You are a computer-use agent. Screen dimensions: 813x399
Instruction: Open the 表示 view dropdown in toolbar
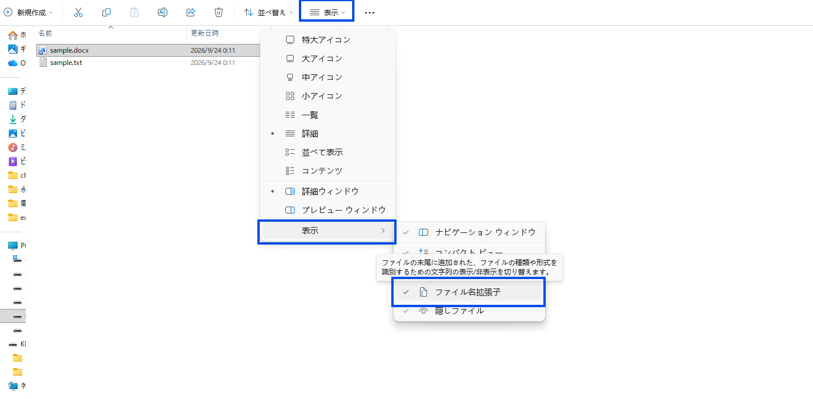tap(327, 12)
